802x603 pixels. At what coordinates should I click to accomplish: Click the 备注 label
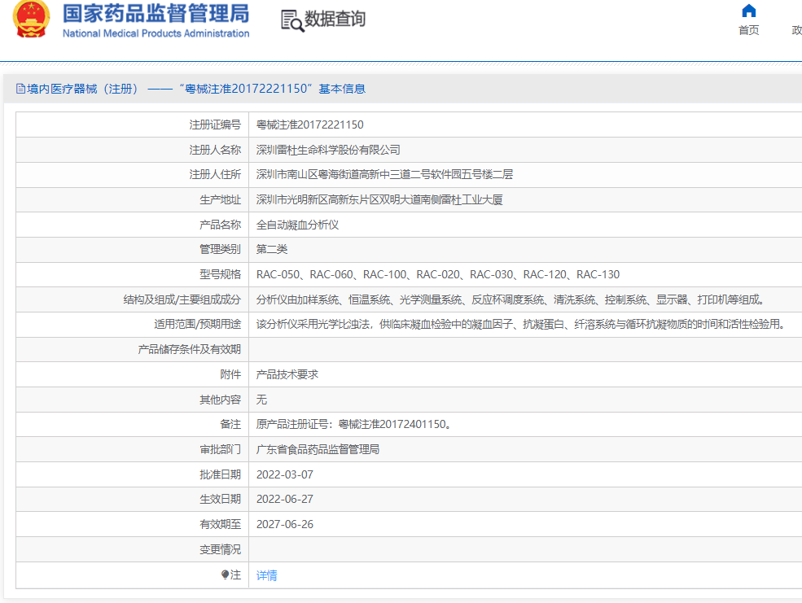(230, 424)
